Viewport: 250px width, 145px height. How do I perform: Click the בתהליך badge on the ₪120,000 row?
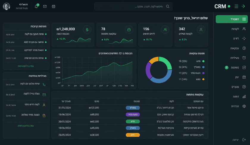(133, 108)
